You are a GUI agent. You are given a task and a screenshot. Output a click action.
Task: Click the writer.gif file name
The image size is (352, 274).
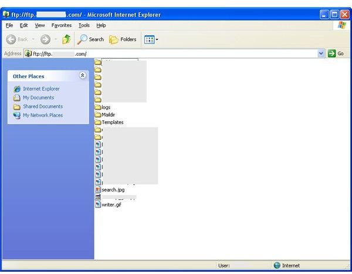pyautogui.click(x=111, y=205)
